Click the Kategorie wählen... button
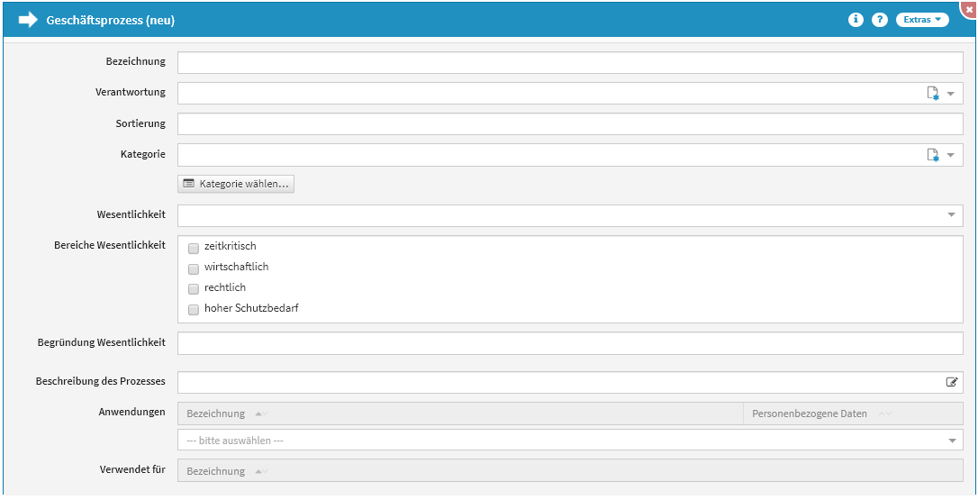This screenshot has width=978, height=500. point(236,184)
